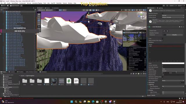This screenshot has width=186, height=104.
Task: Open the Line Renderer help reference icon
Action: pos(180,27)
